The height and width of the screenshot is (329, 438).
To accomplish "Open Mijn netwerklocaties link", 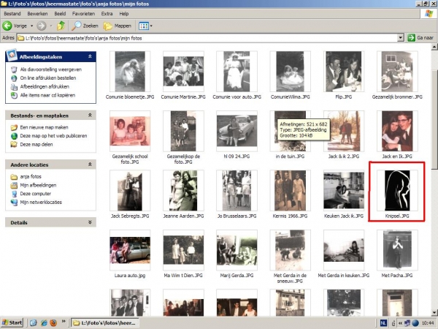I will click(x=41, y=202).
